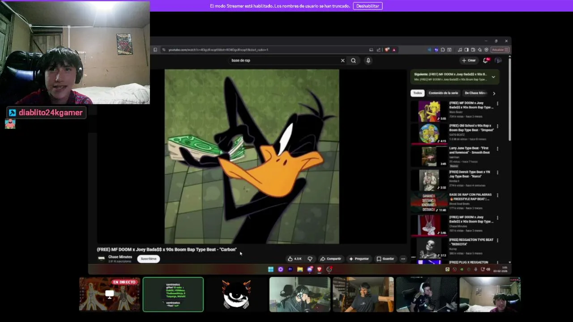Open the Detroit Type Beat 'Narco' title

click(x=469, y=174)
